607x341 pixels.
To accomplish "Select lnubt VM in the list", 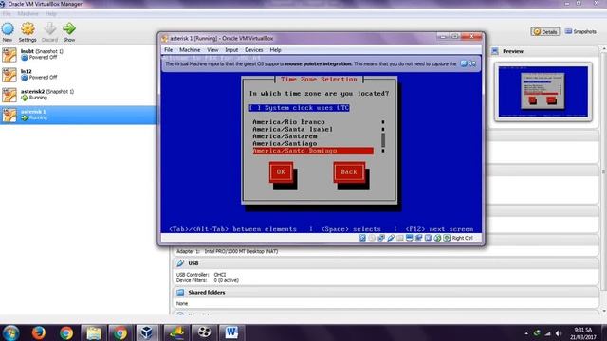I will (79, 55).
